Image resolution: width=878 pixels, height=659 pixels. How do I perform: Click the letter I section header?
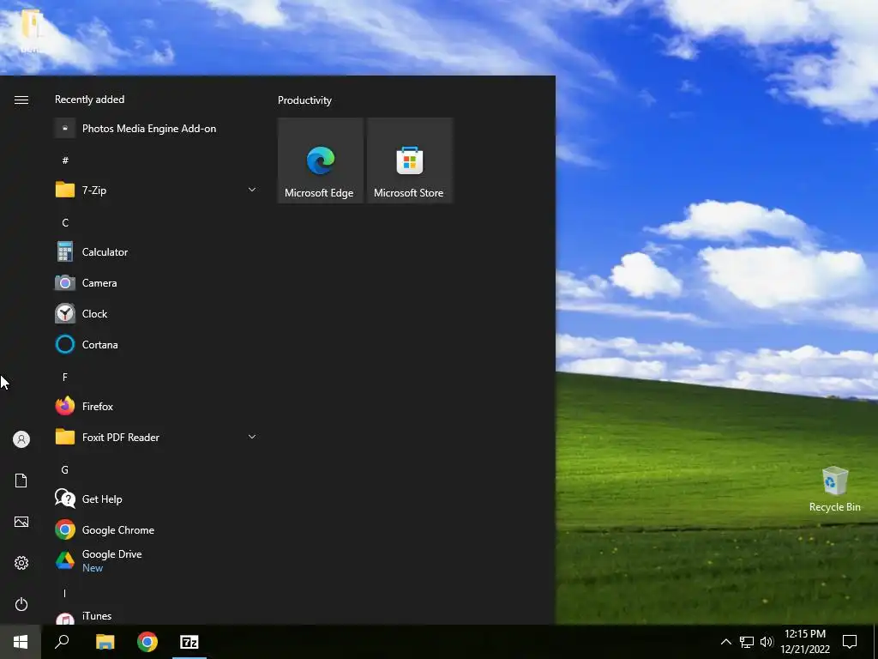[65, 593]
